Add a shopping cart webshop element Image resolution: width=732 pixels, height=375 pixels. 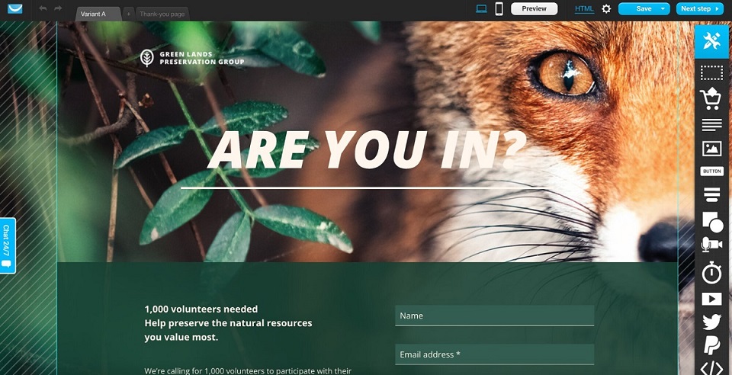(711, 98)
